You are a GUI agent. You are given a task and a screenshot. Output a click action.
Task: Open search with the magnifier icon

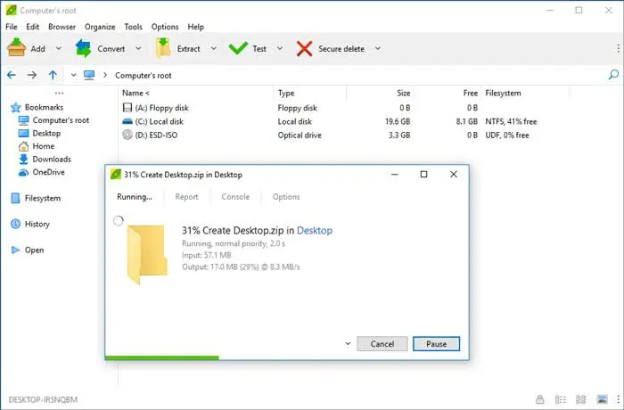point(613,75)
